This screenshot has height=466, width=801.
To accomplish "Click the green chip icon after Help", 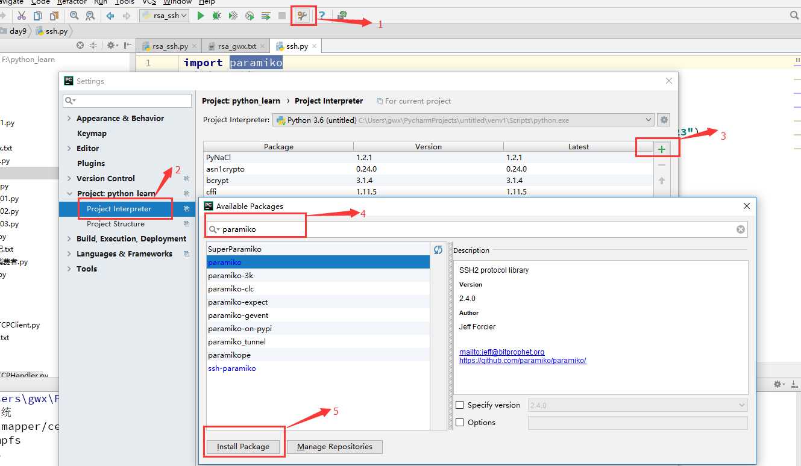I will pos(342,16).
